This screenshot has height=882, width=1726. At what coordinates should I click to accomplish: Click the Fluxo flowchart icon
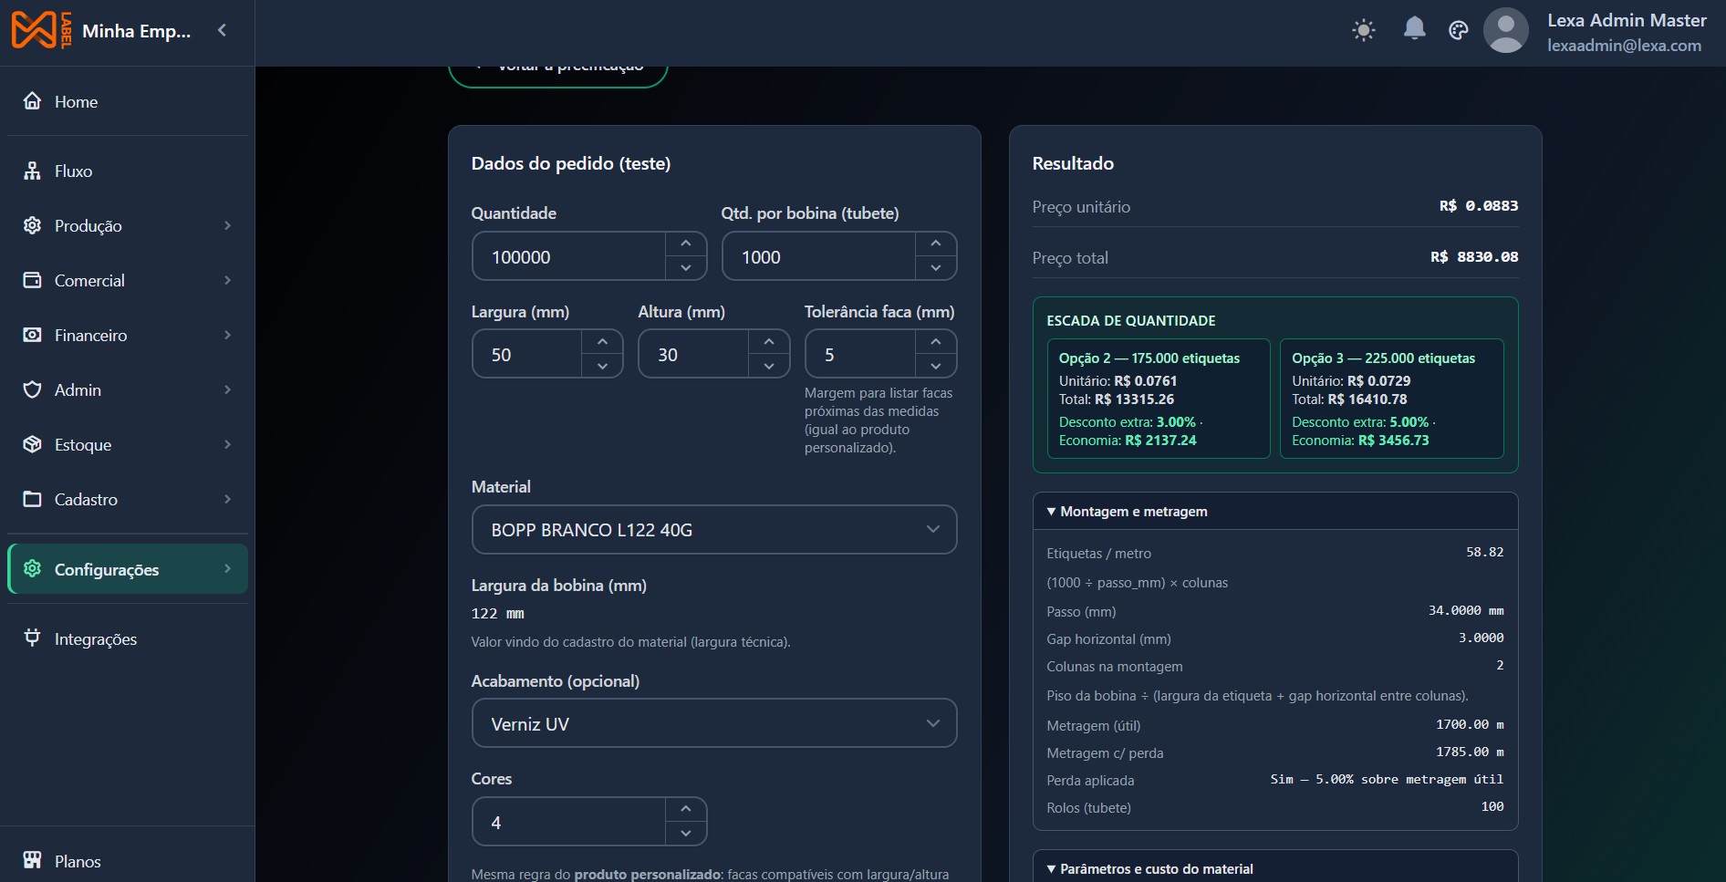pyautogui.click(x=32, y=171)
